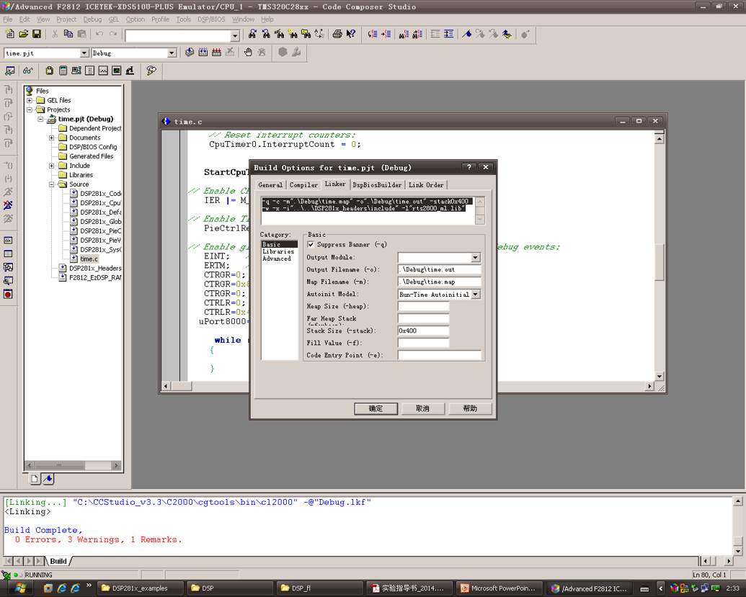Image resolution: width=746 pixels, height=597 pixels.
Task: Copy selection with the toolbar Copy icon
Action: click(68, 34)
